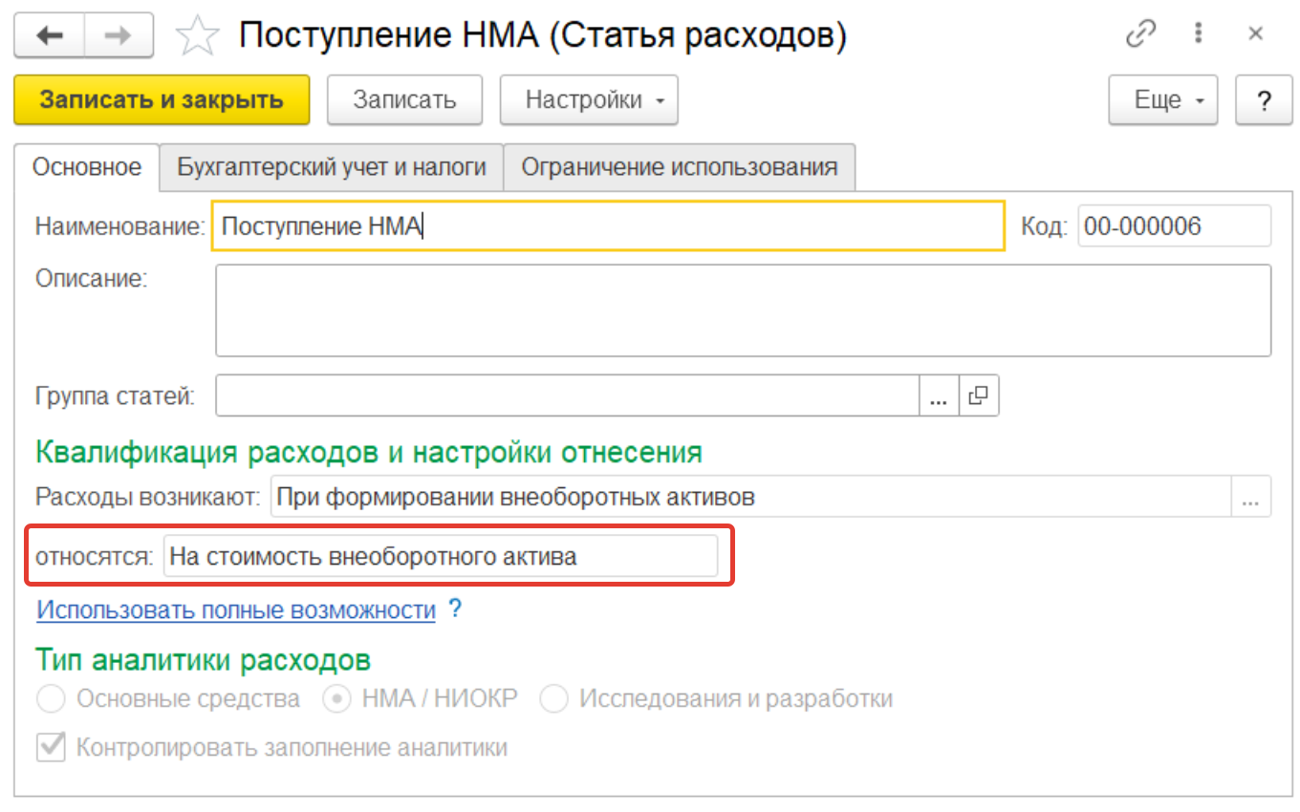This screenshot has height=812, width=1300.
Task: Click open icon next to Группа статей
Action: point(978,395)
